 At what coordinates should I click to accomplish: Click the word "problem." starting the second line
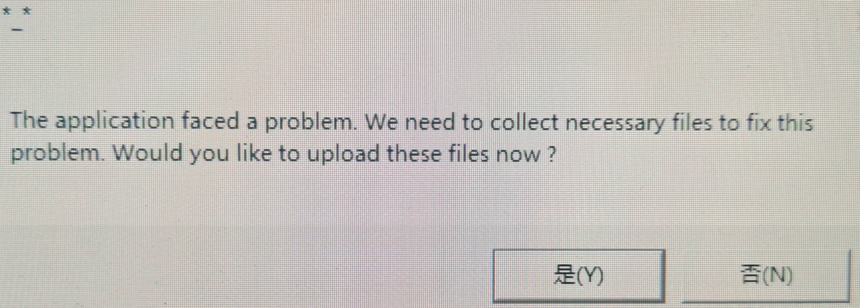pyautogui.click(x=59, y=154)
